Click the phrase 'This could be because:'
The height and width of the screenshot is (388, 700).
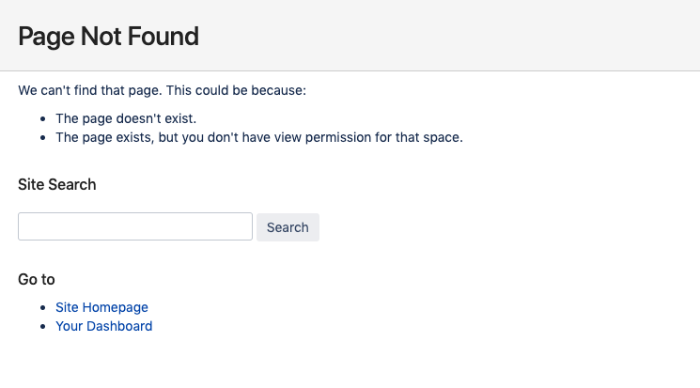tap(236, 90)
